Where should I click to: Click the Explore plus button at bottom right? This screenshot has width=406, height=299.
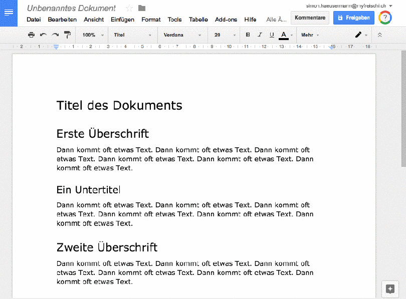[390, 289]
